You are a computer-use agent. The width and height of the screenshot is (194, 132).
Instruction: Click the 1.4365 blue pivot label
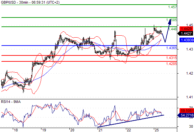(x=171, y=48)
